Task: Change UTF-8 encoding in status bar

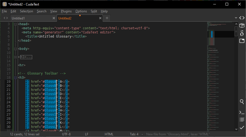Action: [x=66, y=134]
